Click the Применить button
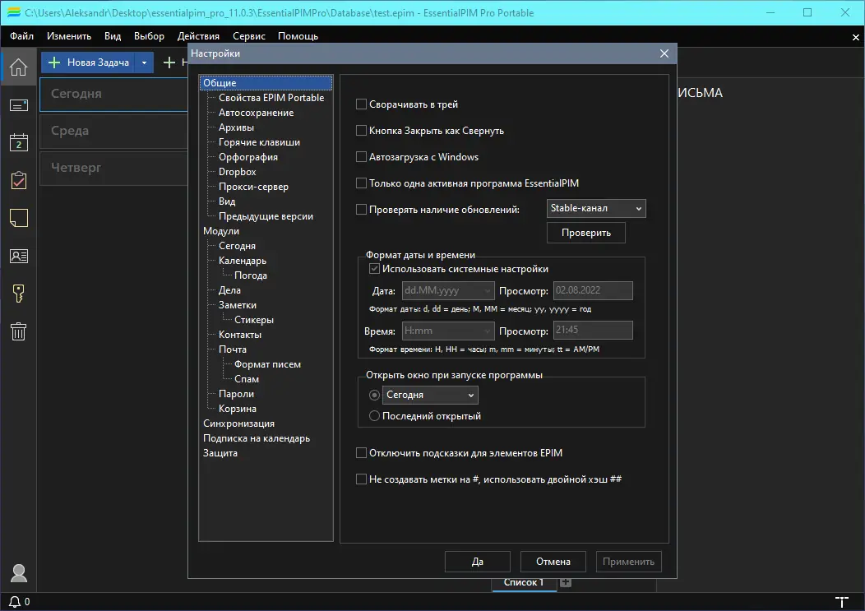The height and width of the screenshot is (611, 865). 628,562
